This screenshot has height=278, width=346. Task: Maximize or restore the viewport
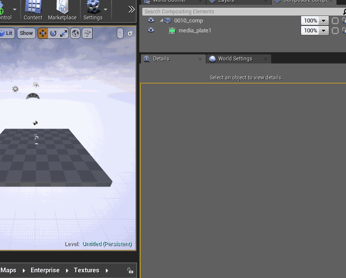(x=130, y=33)
